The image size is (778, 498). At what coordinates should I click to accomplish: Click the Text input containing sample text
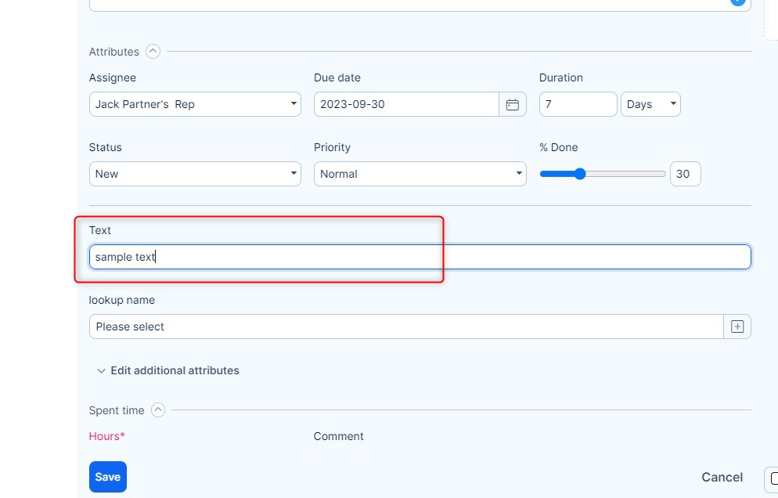click(420, 257)
